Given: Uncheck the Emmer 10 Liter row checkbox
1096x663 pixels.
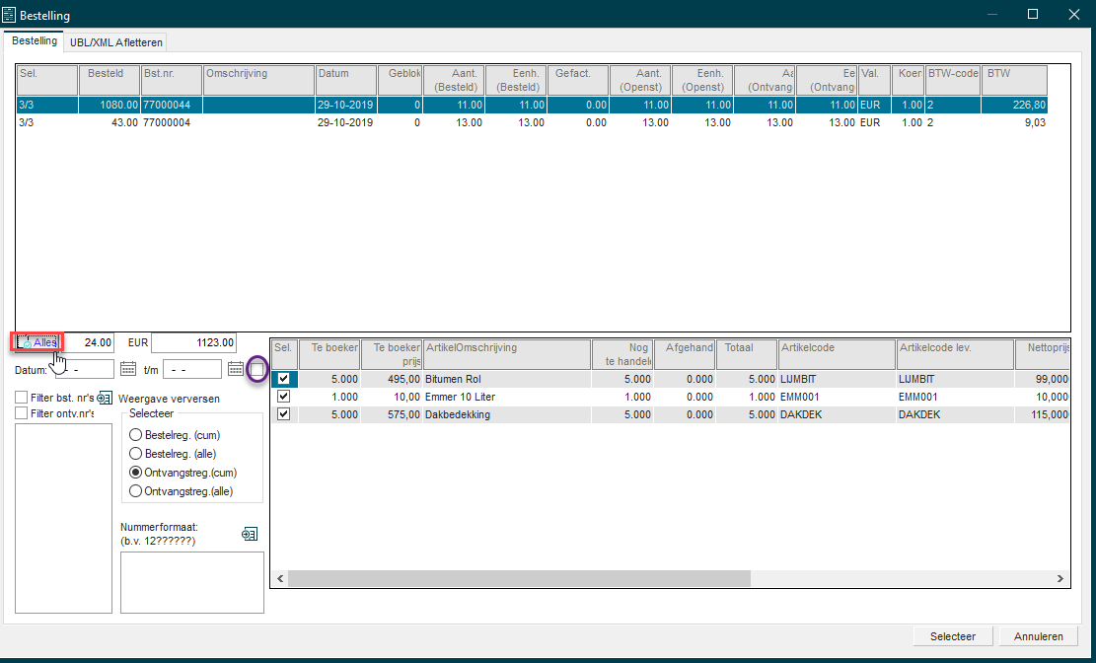Looking at the screenshot, I should click(284, 397).
